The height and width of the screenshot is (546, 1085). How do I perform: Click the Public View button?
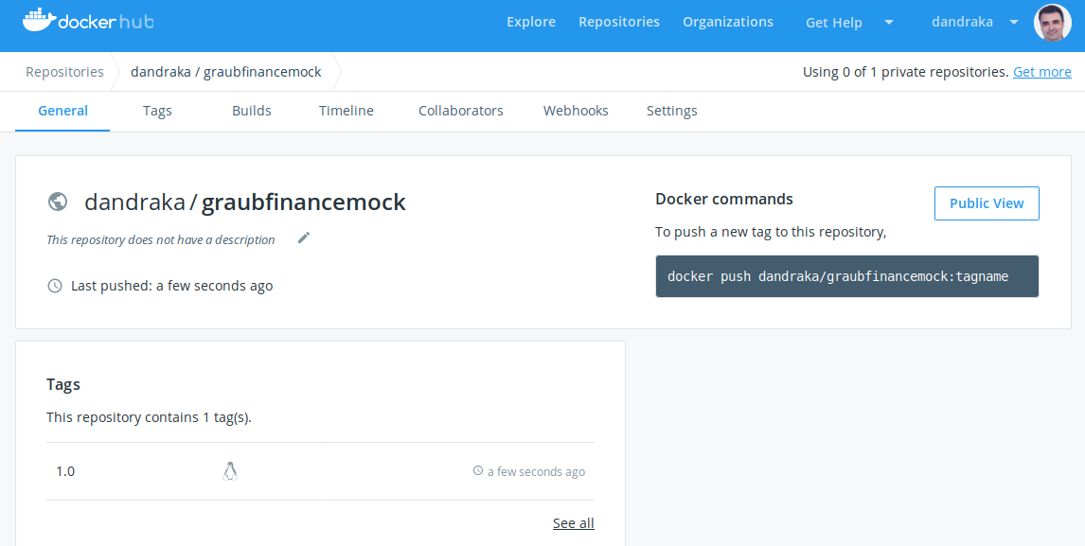987,203
